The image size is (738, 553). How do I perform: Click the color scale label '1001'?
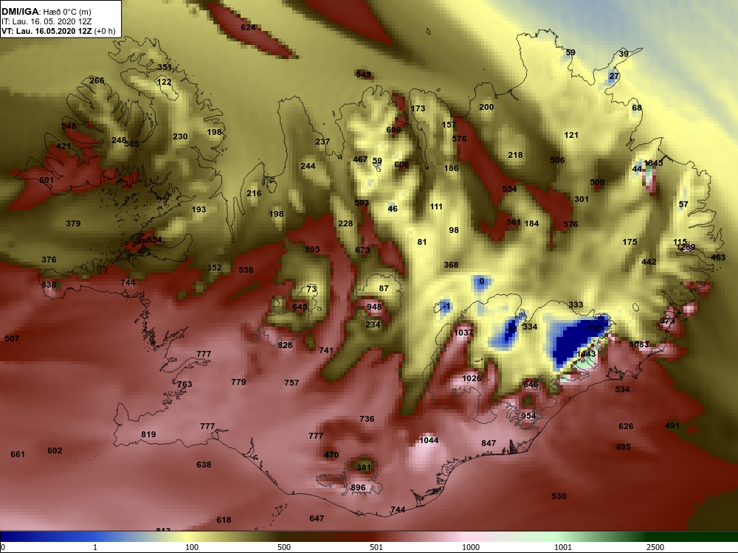point(563,547)
